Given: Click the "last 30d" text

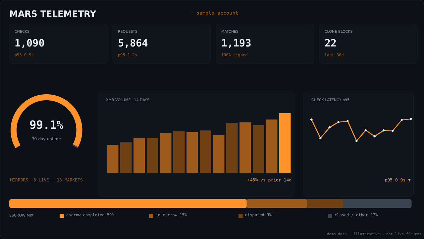Looking at the screenshot, I should pos(334,55).
